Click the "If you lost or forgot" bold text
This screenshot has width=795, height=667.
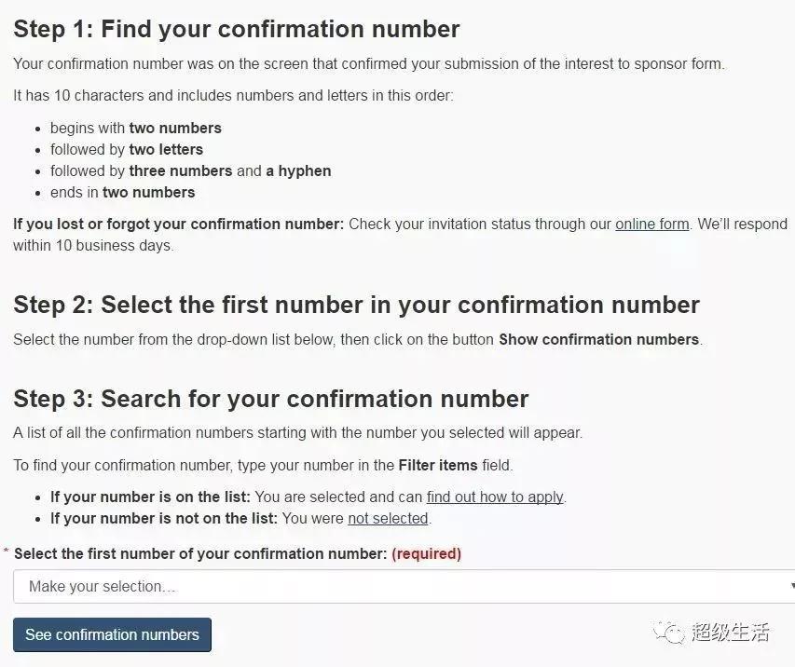(x=178, y=224)
